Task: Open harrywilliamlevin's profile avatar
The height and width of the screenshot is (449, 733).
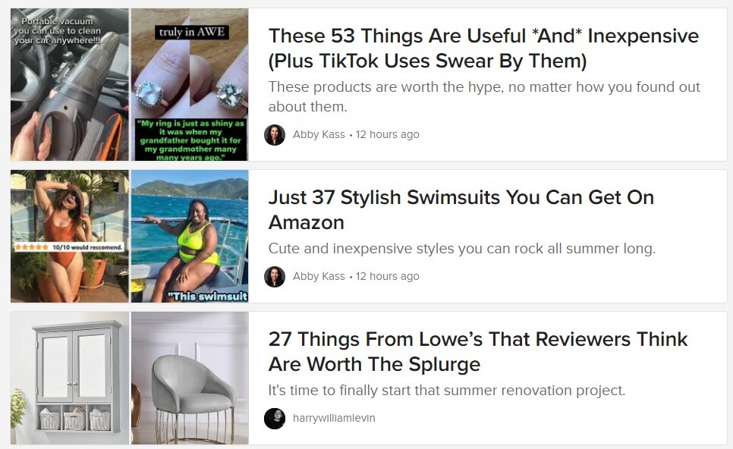Action: (x=275, y=418)
